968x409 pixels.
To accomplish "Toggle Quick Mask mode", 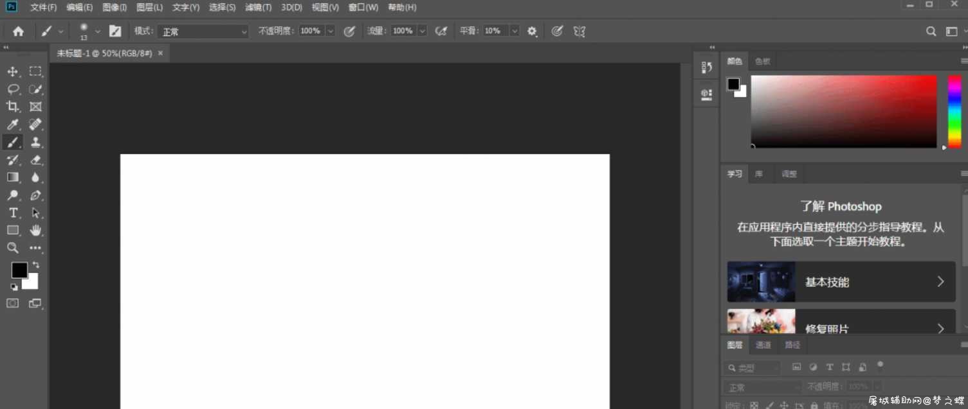I will (12, 303).
